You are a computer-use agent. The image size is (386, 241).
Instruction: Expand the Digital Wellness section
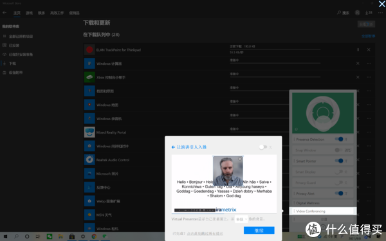[323, 203]
